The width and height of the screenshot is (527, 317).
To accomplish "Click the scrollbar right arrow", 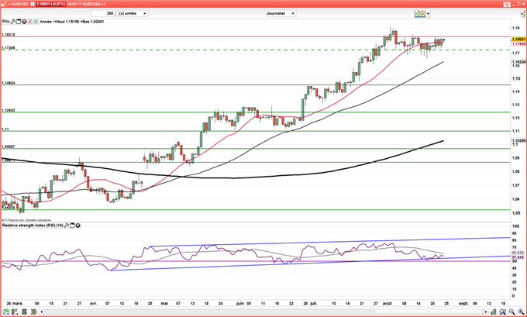I will [x=486, y=312].
